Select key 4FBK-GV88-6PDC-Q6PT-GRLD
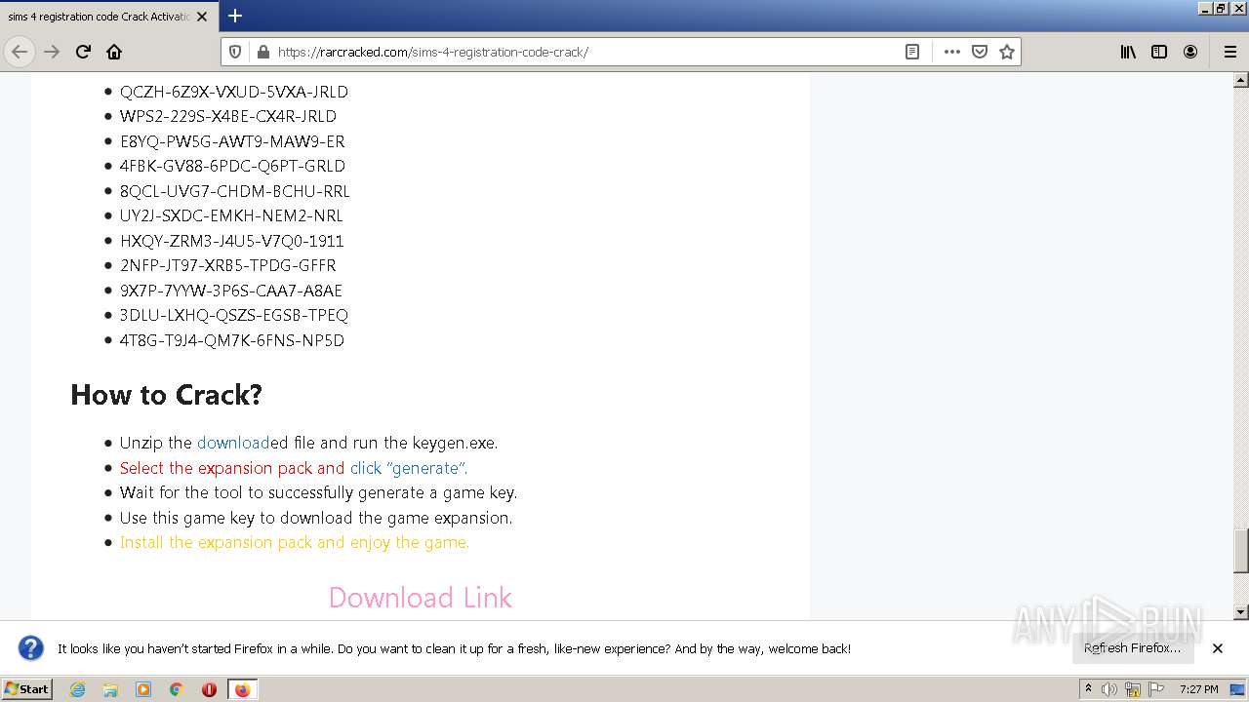The height and width of the screenshot is (702, 1249). tap(232, 166)
